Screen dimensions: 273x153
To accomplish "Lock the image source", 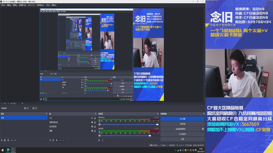I will (95, 131).
